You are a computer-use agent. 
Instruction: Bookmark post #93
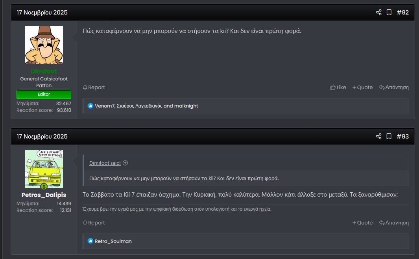[x=389, y=137]
